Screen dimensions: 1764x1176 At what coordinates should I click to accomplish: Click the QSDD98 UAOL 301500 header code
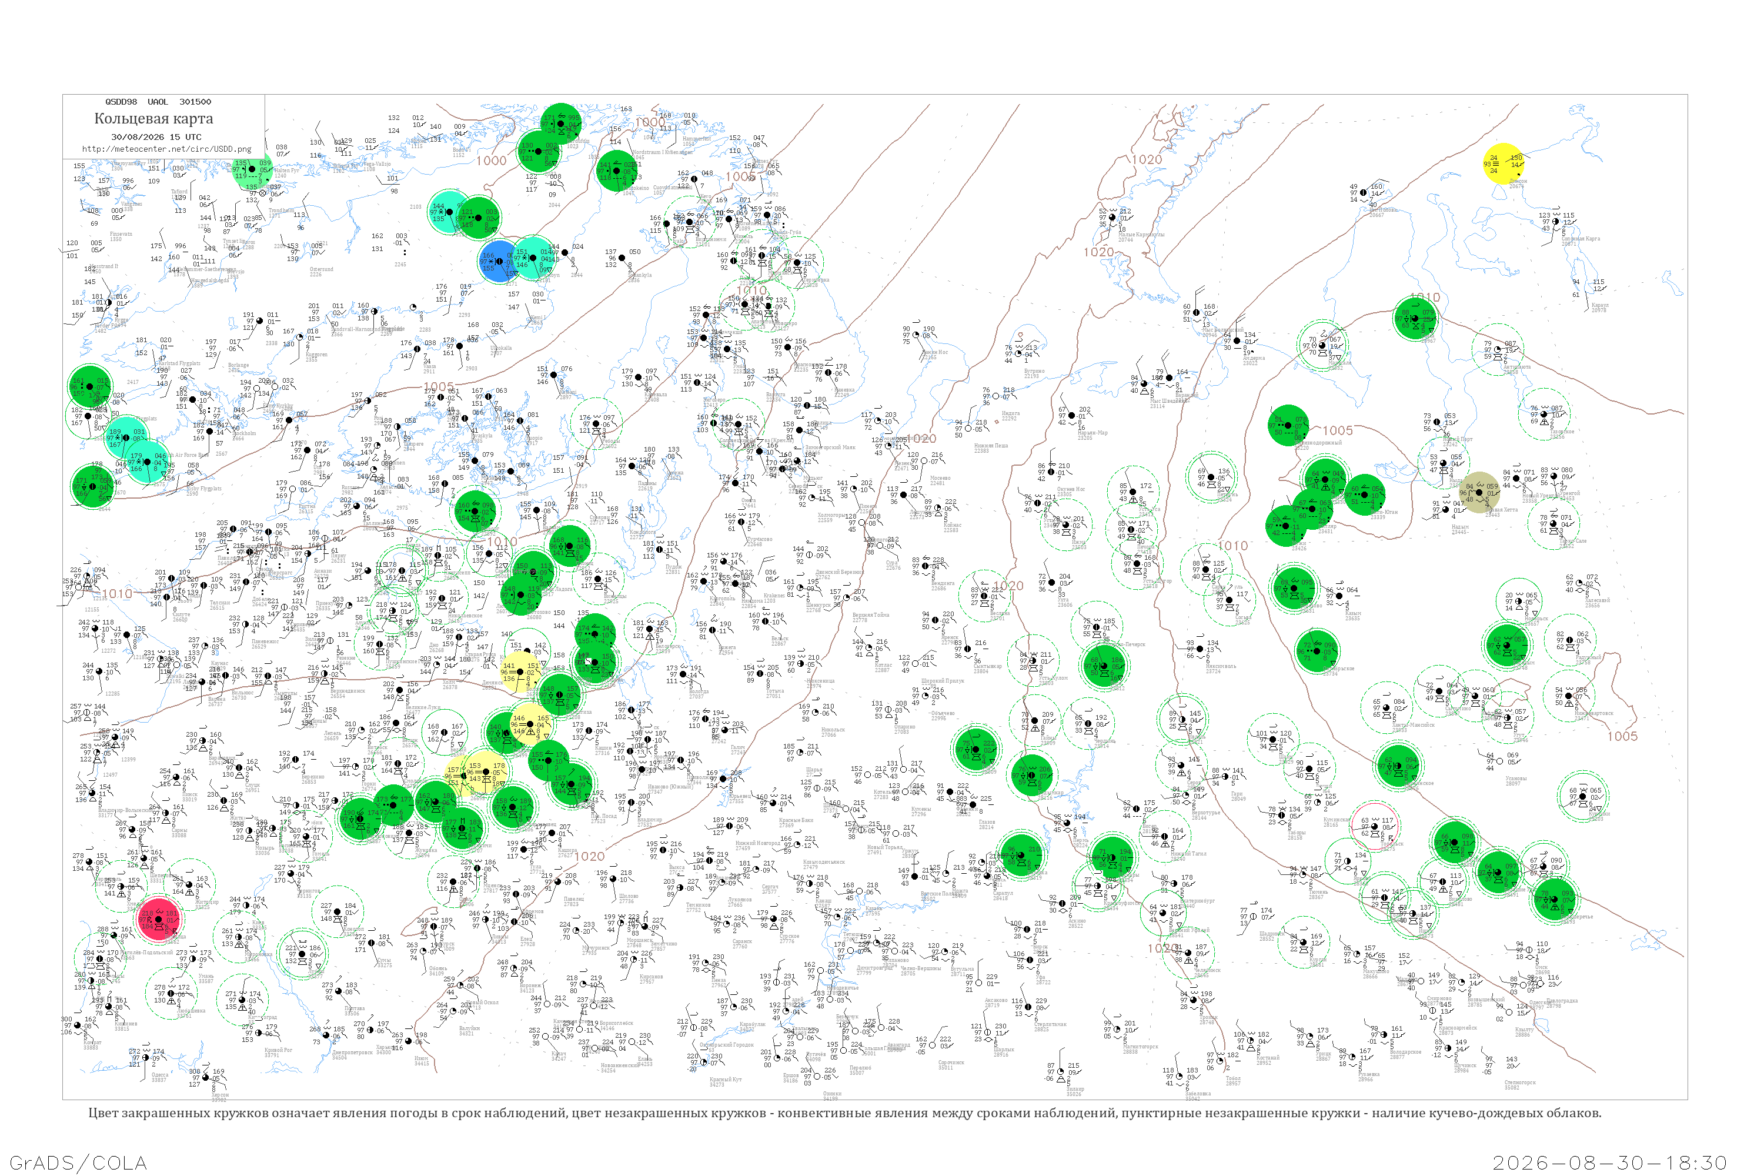158,101
